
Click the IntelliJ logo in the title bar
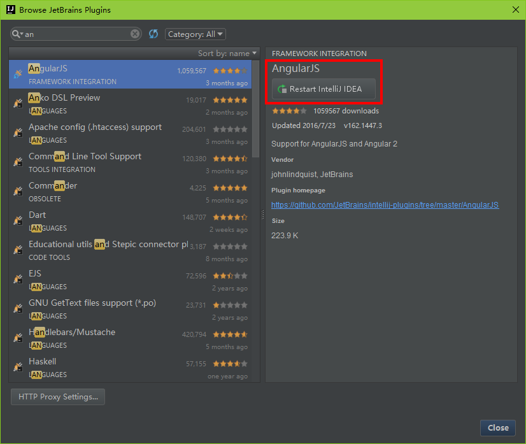[x=11, y=10]
